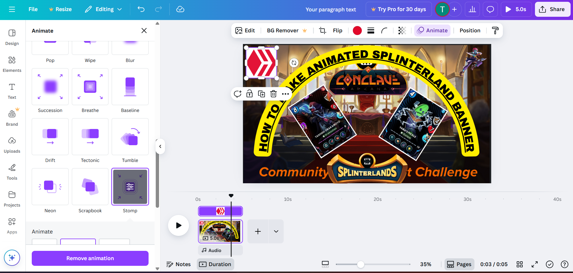573x273 pixels.
Task: Open the Brand sidebar panel
Action: tap(12, 118)
